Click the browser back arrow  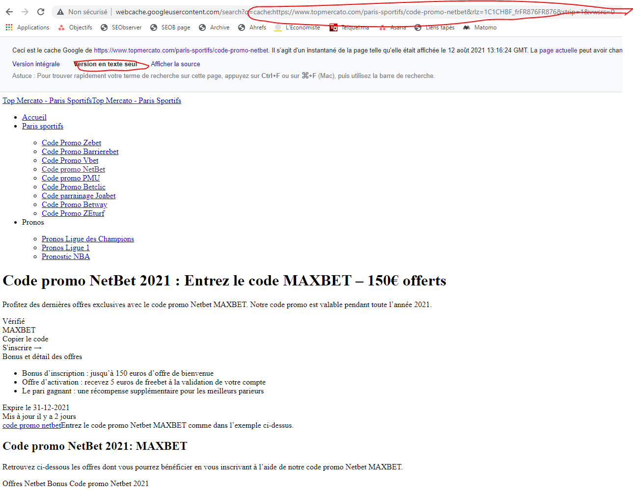9,12
